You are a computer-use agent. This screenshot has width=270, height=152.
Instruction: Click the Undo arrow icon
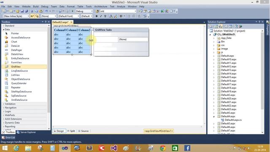click(x=46, y=11)
